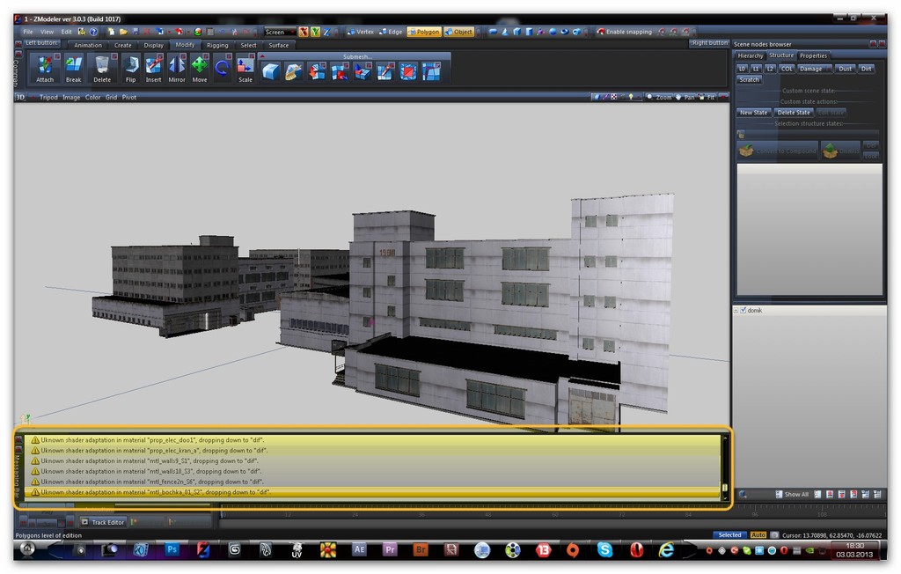
Task: Toggle the X axis constraint
Action: [304, 32]
